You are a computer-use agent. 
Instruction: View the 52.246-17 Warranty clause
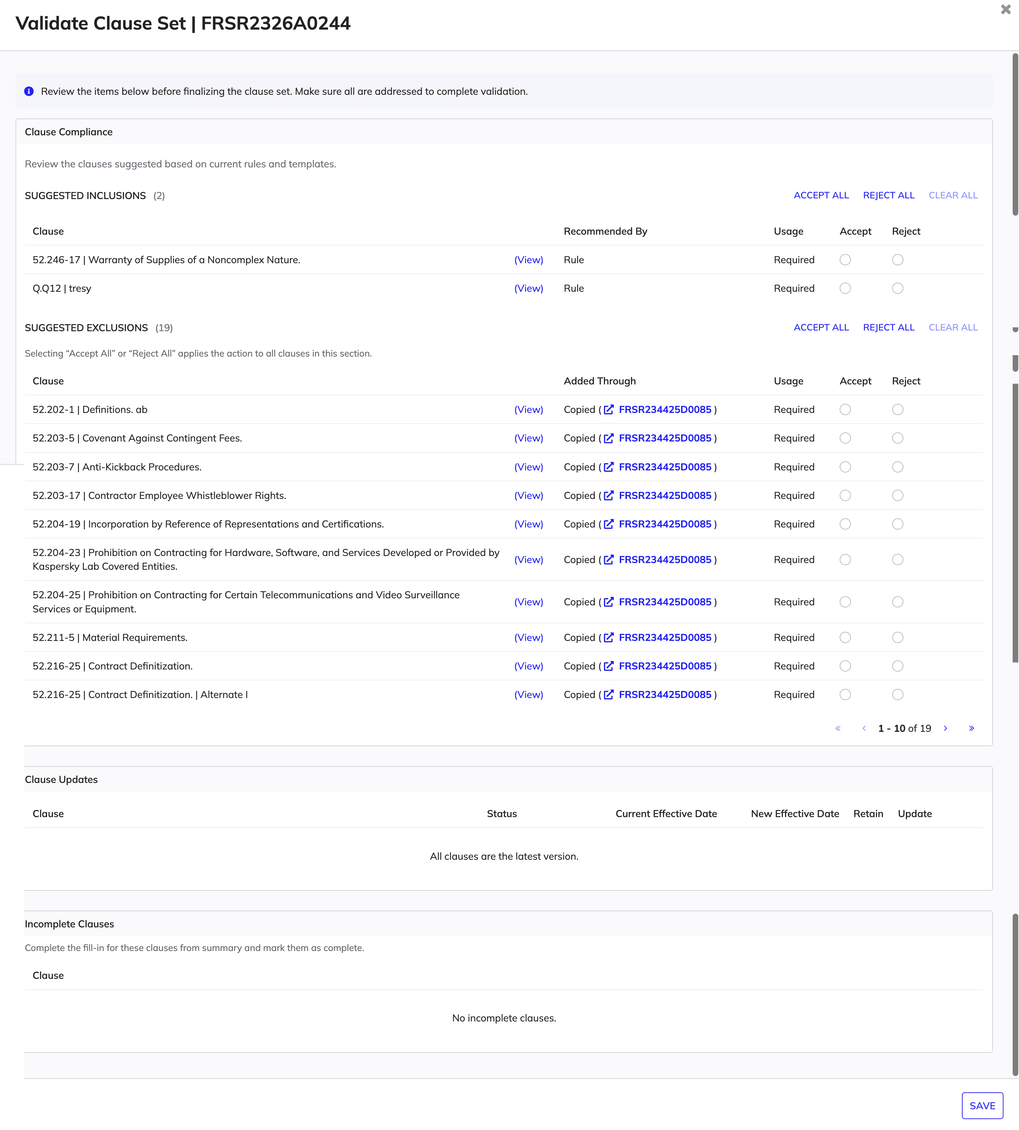529,260
